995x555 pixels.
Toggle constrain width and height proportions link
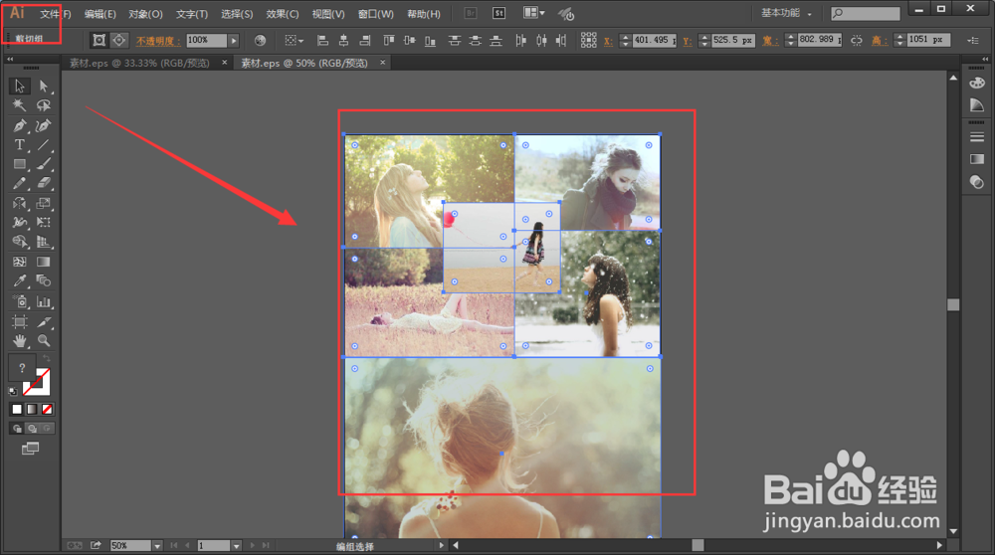point(856,40)
